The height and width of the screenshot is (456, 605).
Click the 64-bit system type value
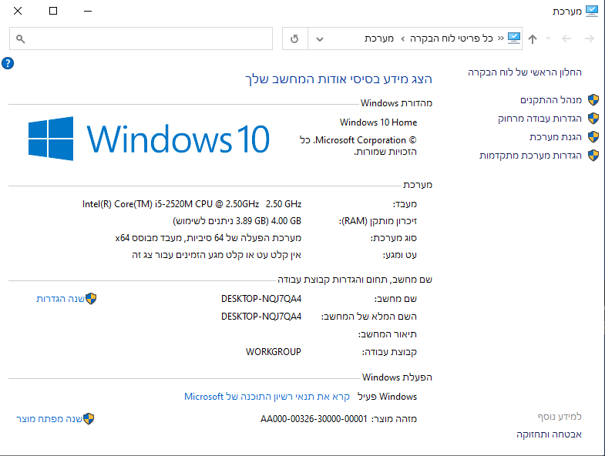pyautogui.click(x=208, y=238)
